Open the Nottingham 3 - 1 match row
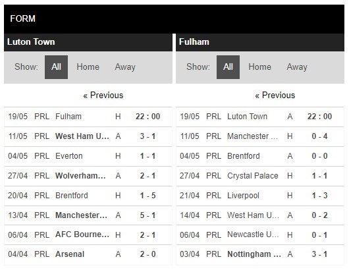 [x=260, y=254]
